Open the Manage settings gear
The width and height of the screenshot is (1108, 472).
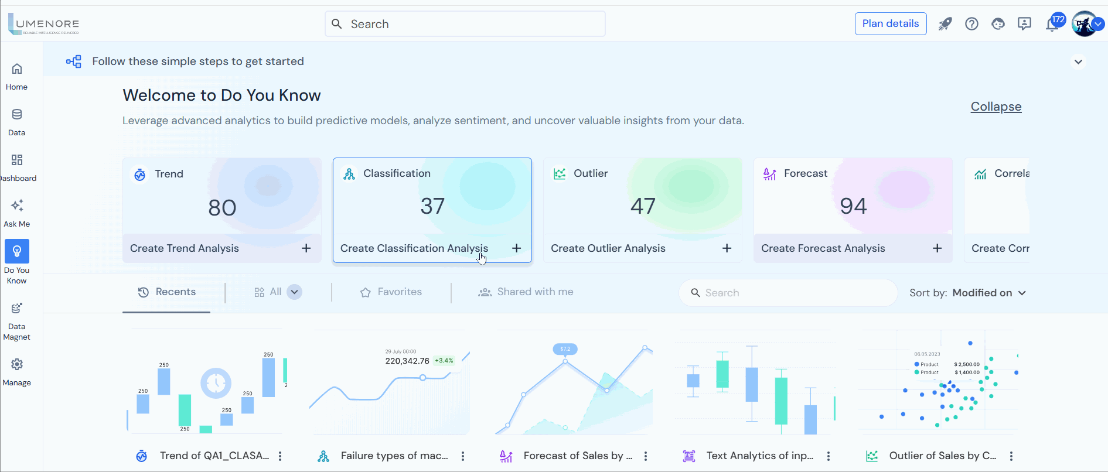point(17,372)
